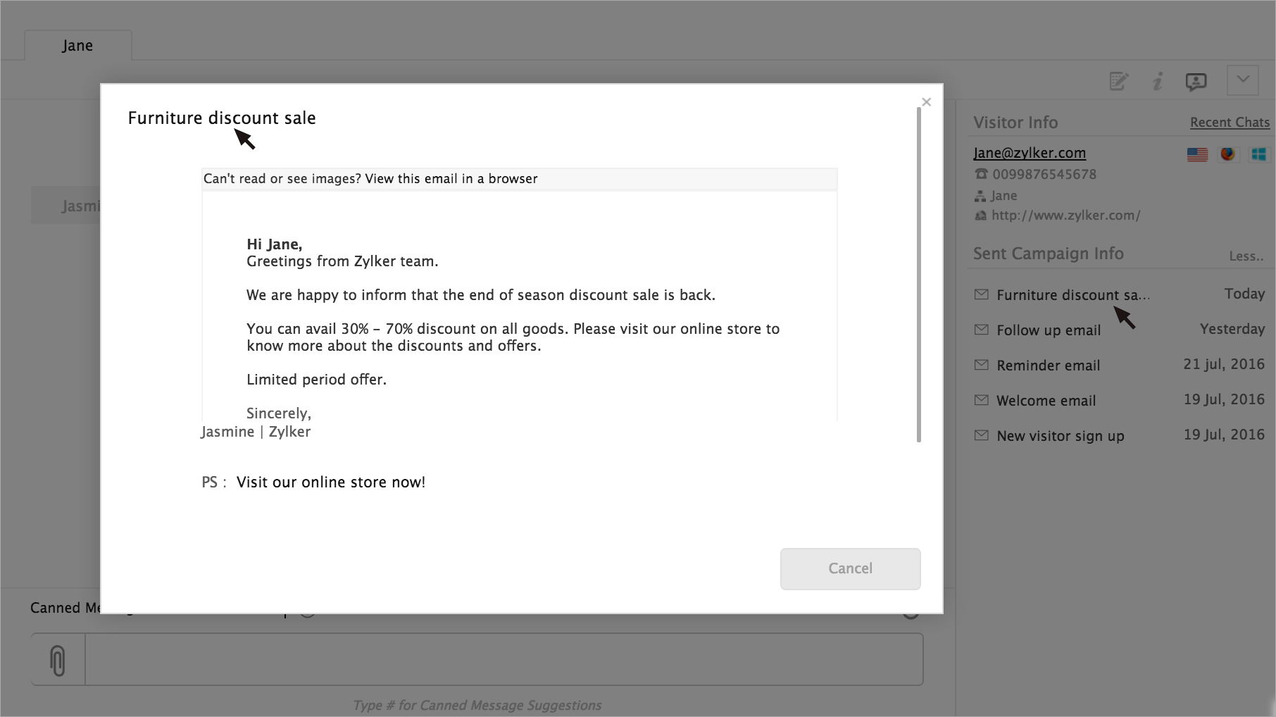Screen dimensions: 1276x717
Task: Open the Reminder email campaign
Action: click(x=1048, y=366)
